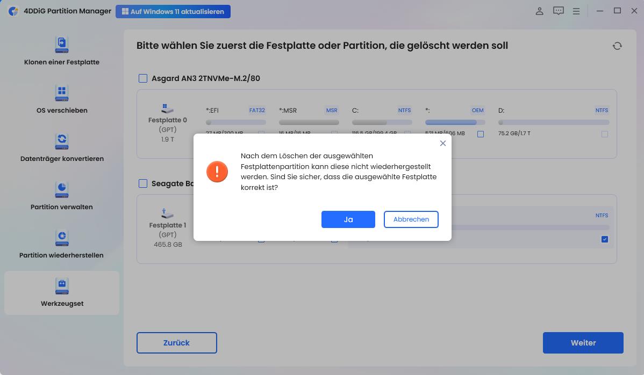
Task: Check the Seagate disk checkbox
Action: 143,183
